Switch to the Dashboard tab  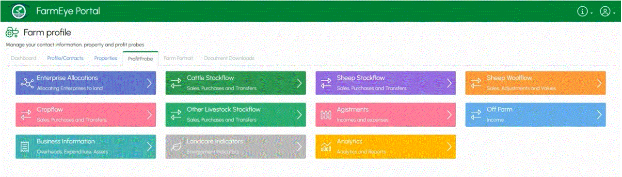pos(24,58)
